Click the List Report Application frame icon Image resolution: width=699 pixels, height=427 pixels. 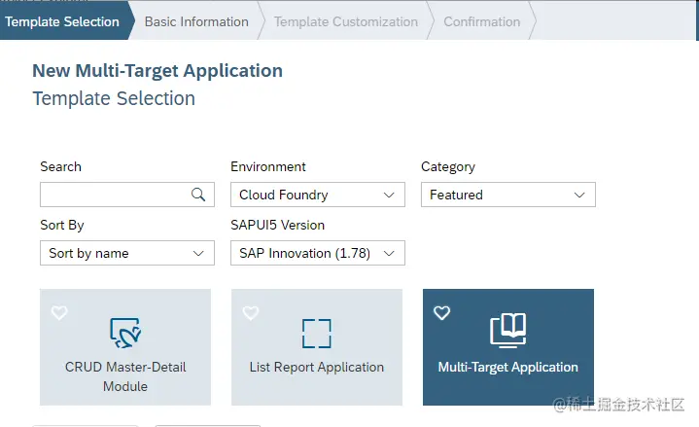coord(316,334)
